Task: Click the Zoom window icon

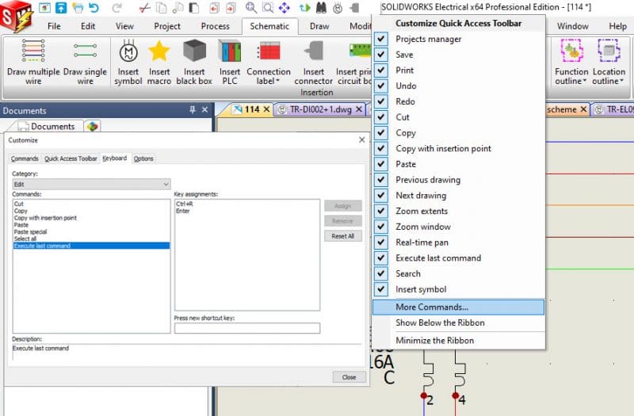Action: click(x=268, y=7)
